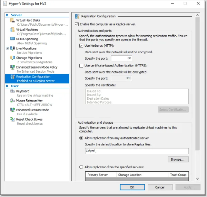Screen dimensions: 207x197
Task: Select Replication Configuration in the sidebar
Action: [x=37, y=79]
